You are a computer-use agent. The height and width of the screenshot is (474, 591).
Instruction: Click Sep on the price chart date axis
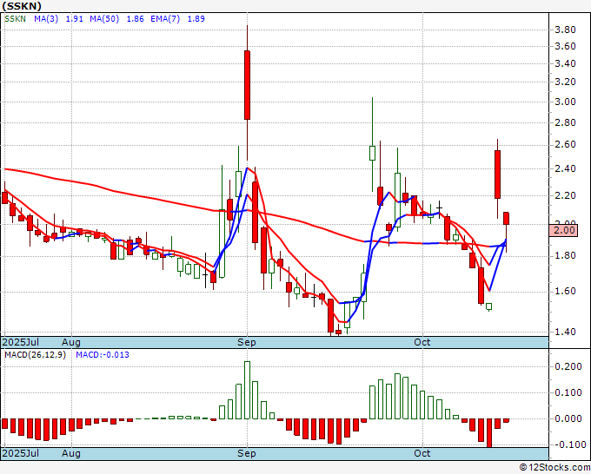[x=247, y=342]
